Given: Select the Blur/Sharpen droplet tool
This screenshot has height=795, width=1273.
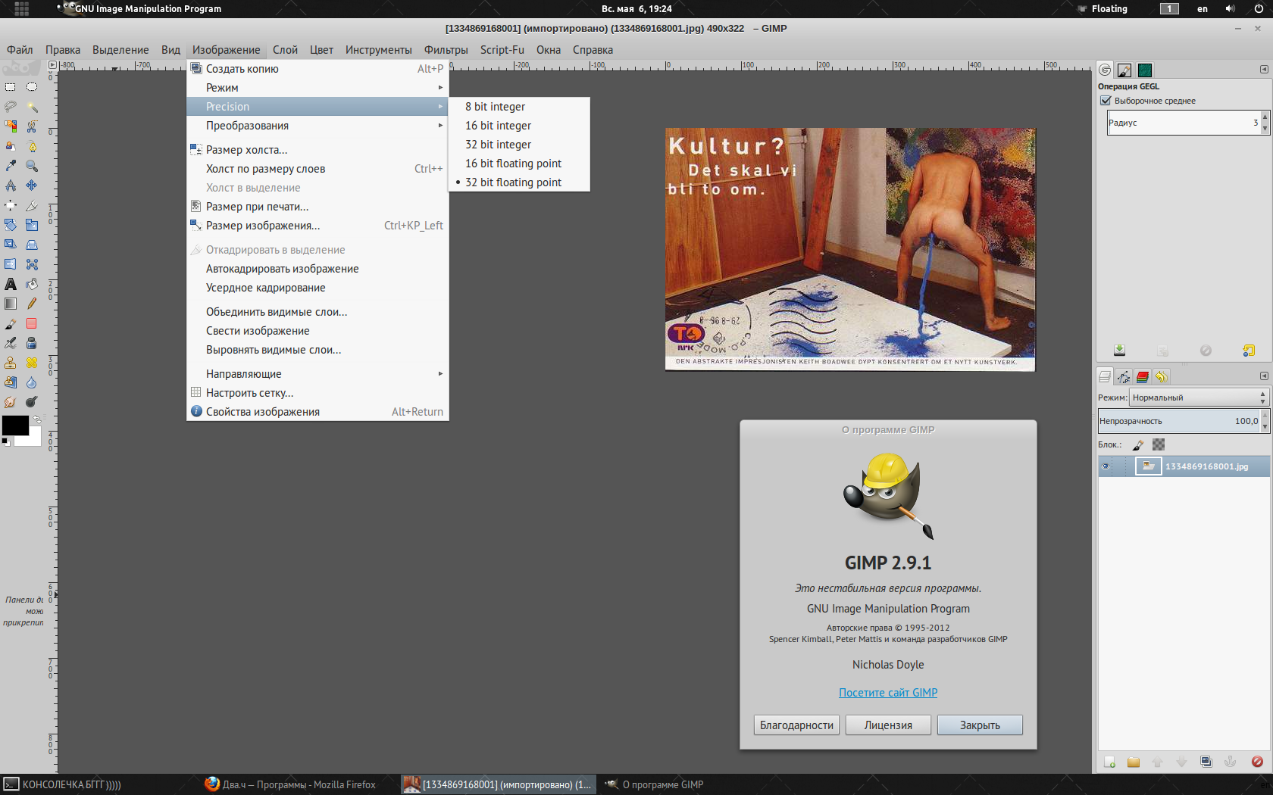Looking at the screenshot, I should click(x=32, y=382).
